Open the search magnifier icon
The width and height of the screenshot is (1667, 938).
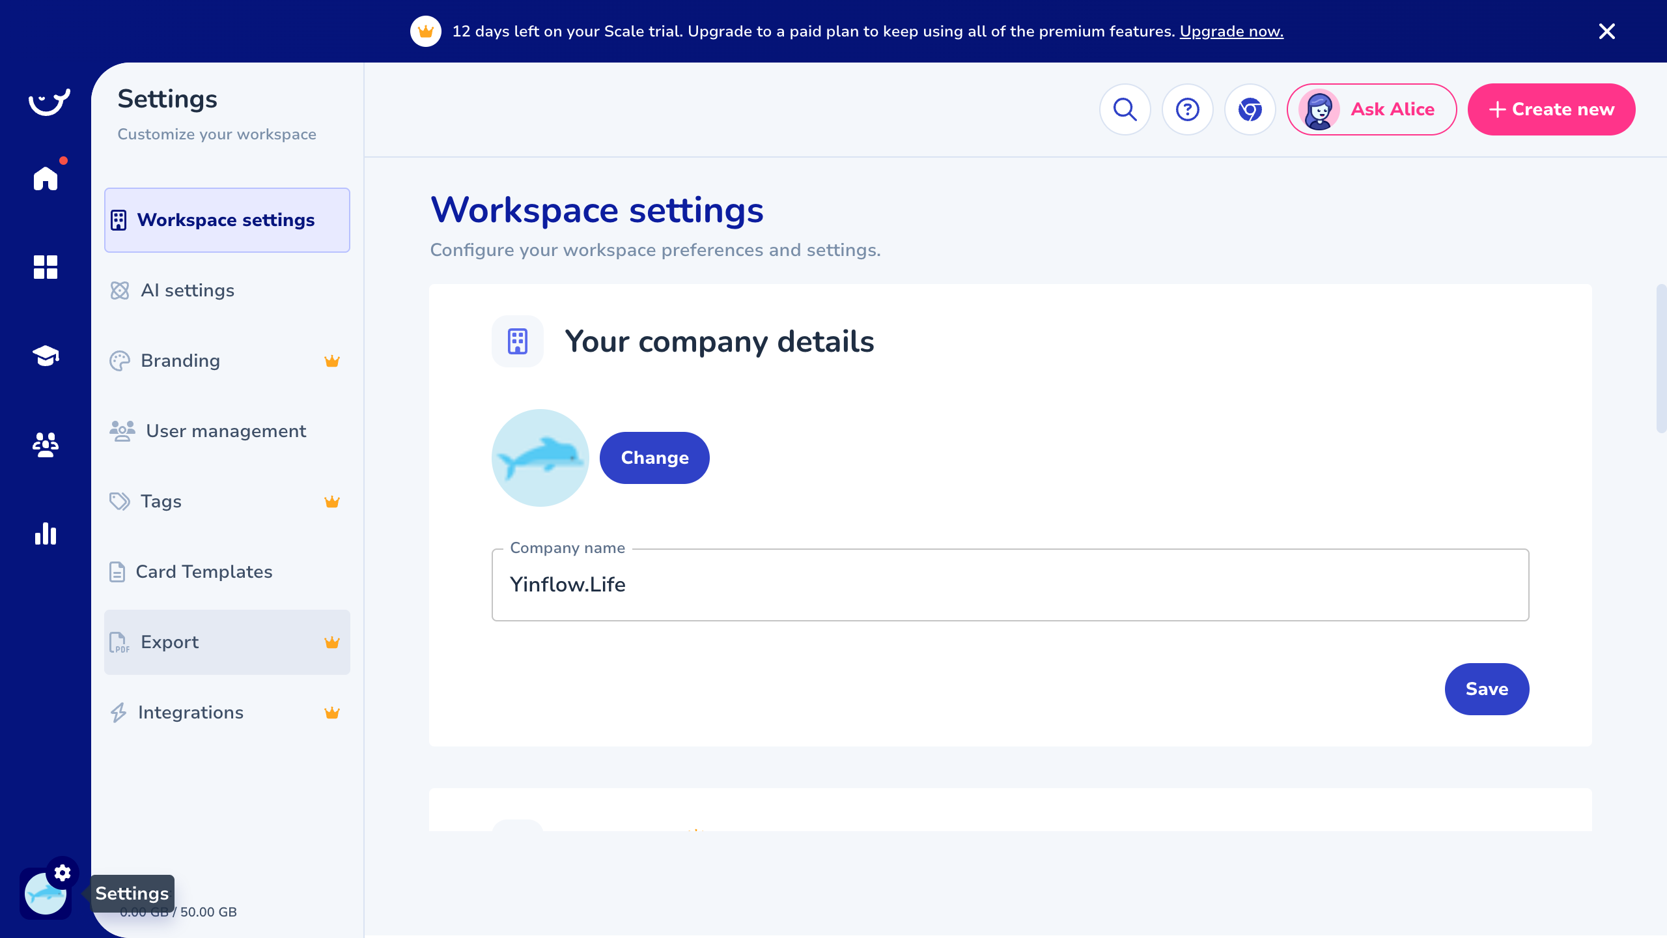pyautogui.click(x=1125, y=109)
